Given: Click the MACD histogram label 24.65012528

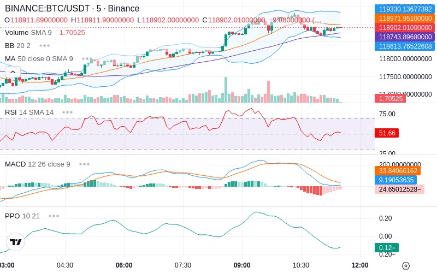Looking at the screenshot, I should pyautogui.click(x=399, y=189).
